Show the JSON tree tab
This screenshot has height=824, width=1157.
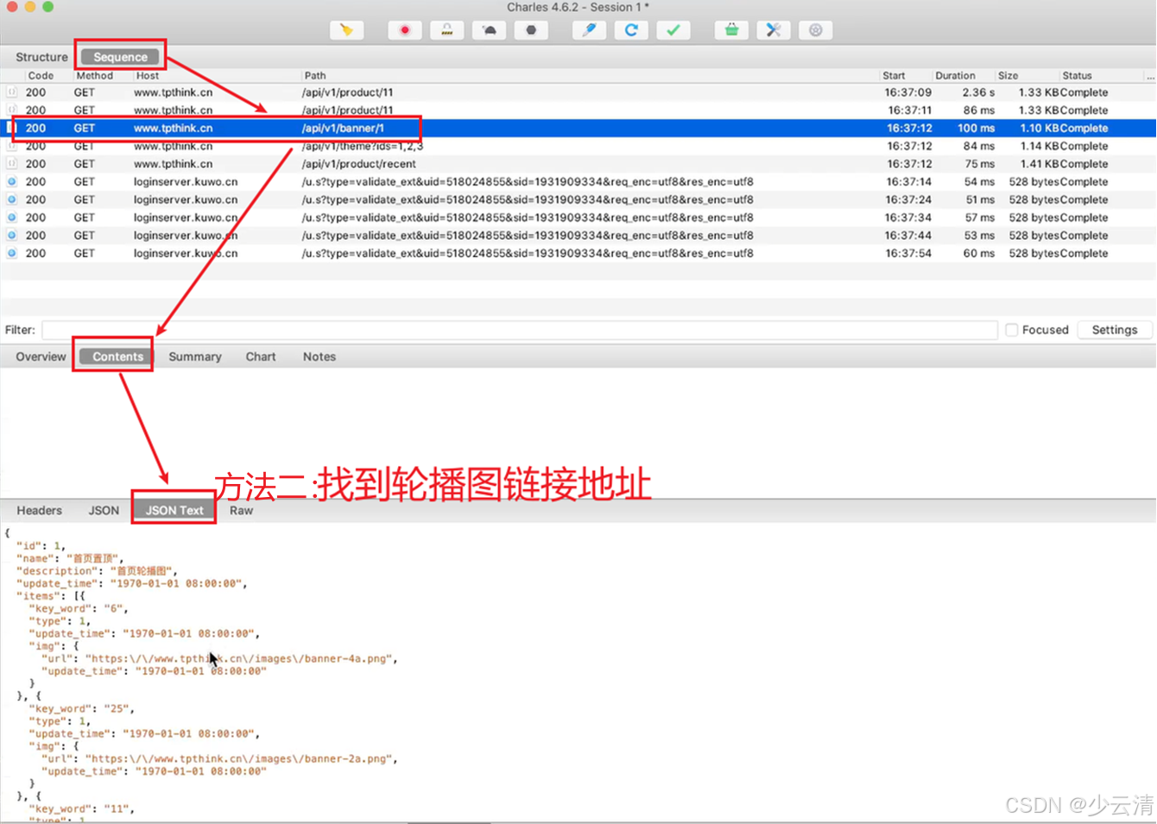[x=104, y=510]
